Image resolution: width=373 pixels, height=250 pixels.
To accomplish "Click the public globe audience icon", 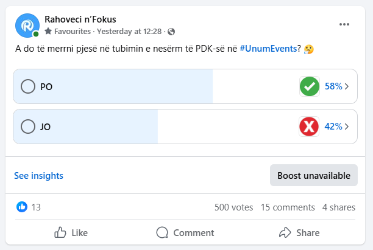I will [171, 32].
